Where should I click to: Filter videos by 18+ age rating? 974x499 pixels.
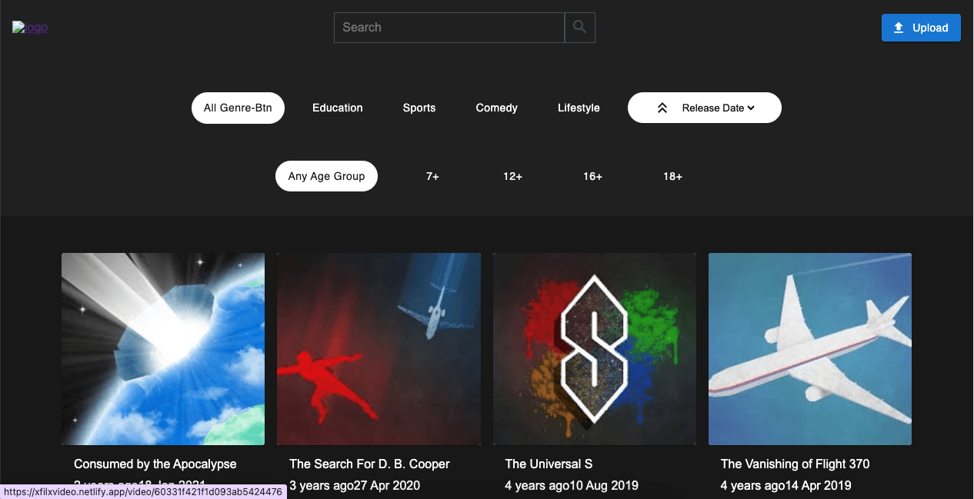click(x=672, y=176)
